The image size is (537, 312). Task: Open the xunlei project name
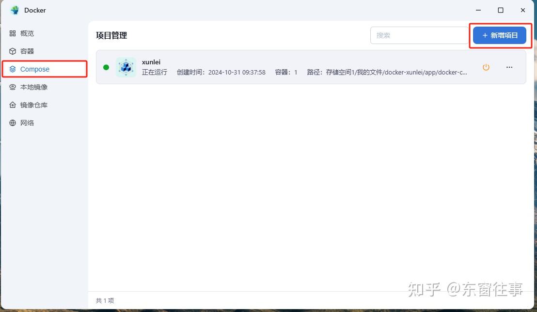[151, 62]
